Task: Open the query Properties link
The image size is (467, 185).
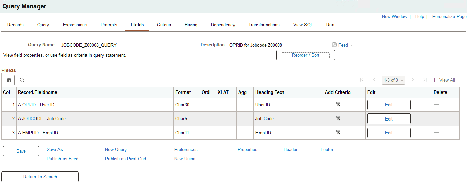Action: click(x=247, y=149)
